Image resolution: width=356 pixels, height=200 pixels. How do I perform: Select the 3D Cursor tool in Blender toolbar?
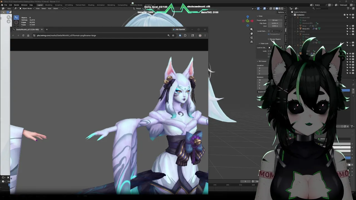pyautogui.click(x=16, y=22)
